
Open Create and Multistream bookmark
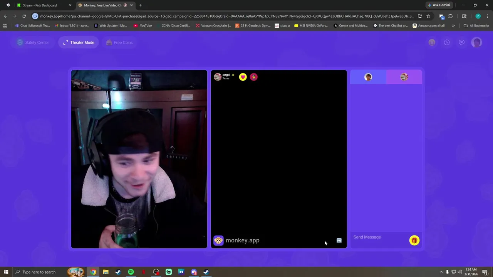(351, 26)
